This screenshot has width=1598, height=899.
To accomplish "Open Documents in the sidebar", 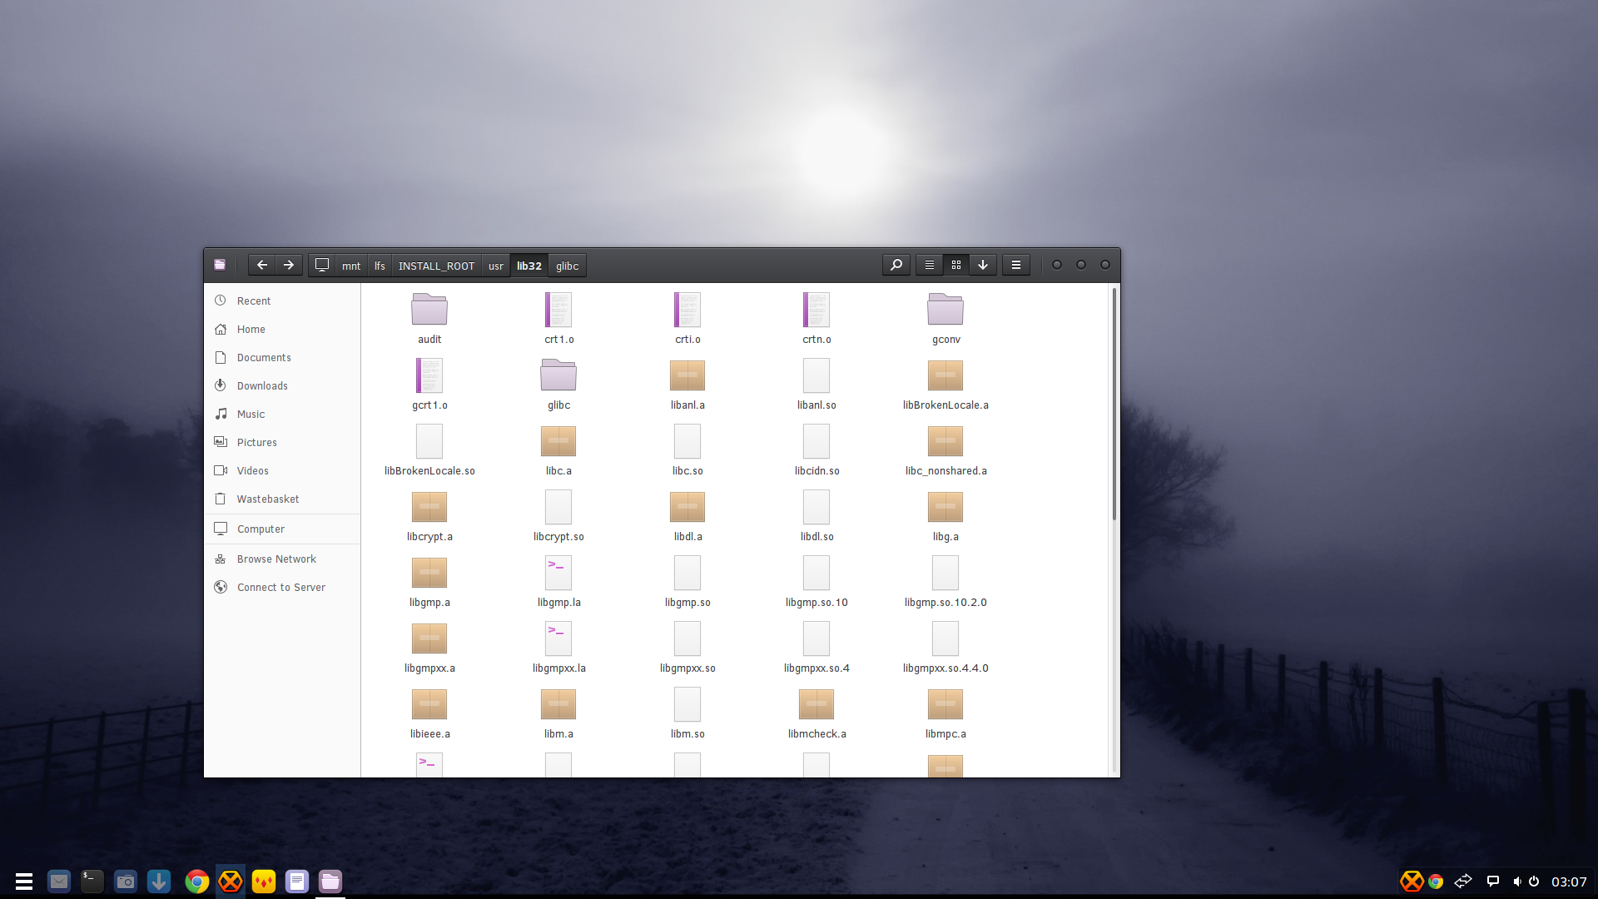I will pyautogui.click(x=282, y=358).
